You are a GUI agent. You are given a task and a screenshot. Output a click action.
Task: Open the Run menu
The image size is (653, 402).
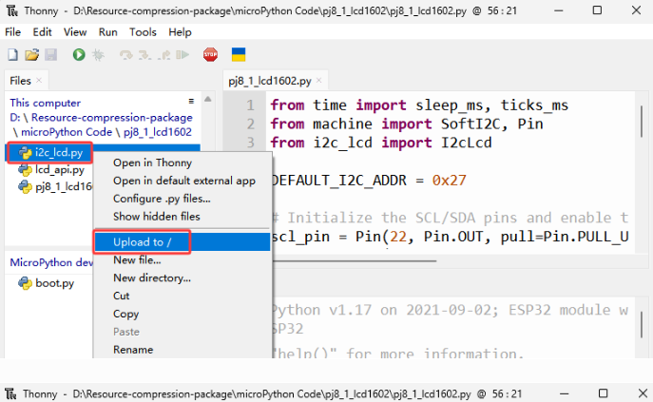coord(108,31)
